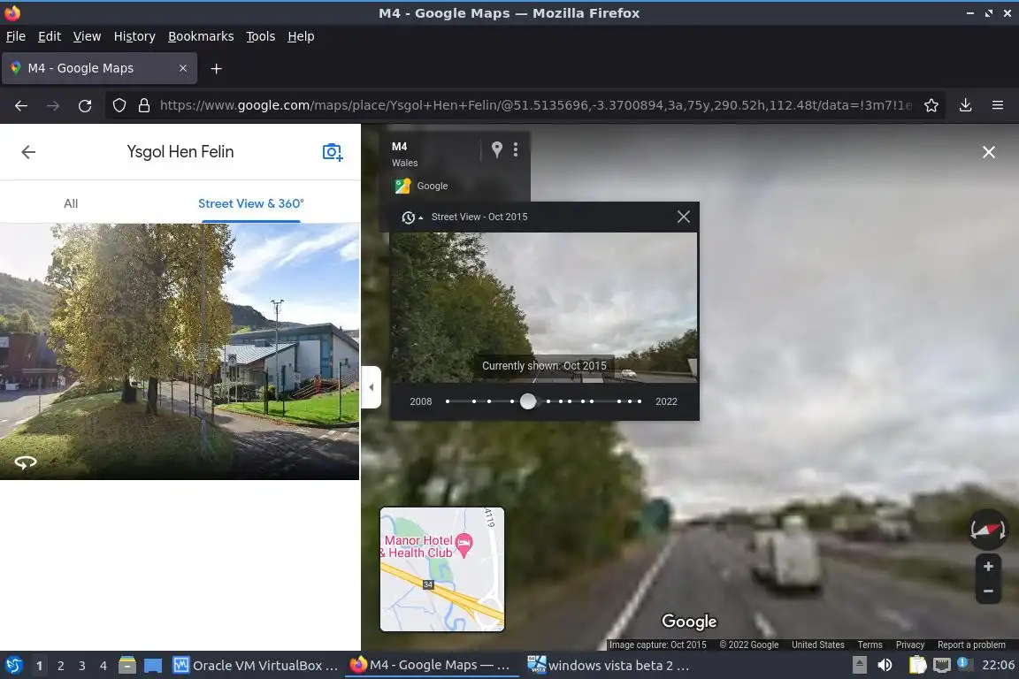Click the M4 - Google Maps taskbar button
Image resolution: width=1019 pixels, height=679 pixels.
coord(432,666)
